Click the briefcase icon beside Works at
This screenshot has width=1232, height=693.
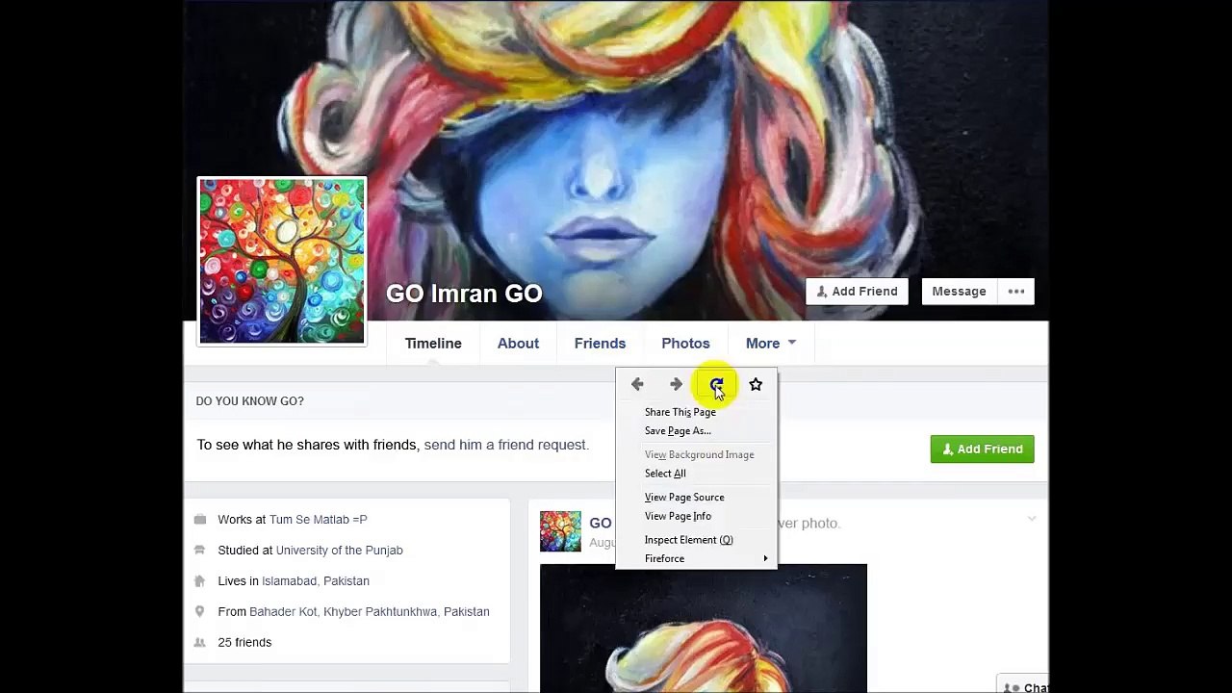[x=200, y=520]
